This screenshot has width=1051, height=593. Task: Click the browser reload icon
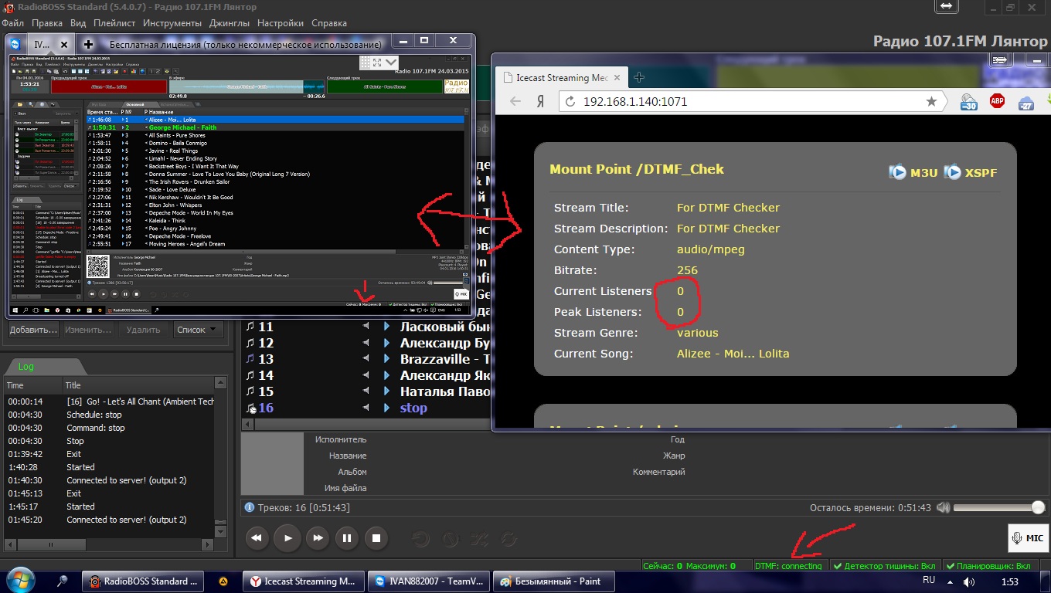[570, 101]
